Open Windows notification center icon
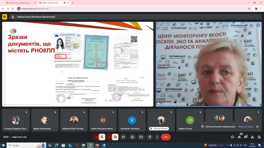Viewport: 264px width, 148px height. click(x=260, y=145)
